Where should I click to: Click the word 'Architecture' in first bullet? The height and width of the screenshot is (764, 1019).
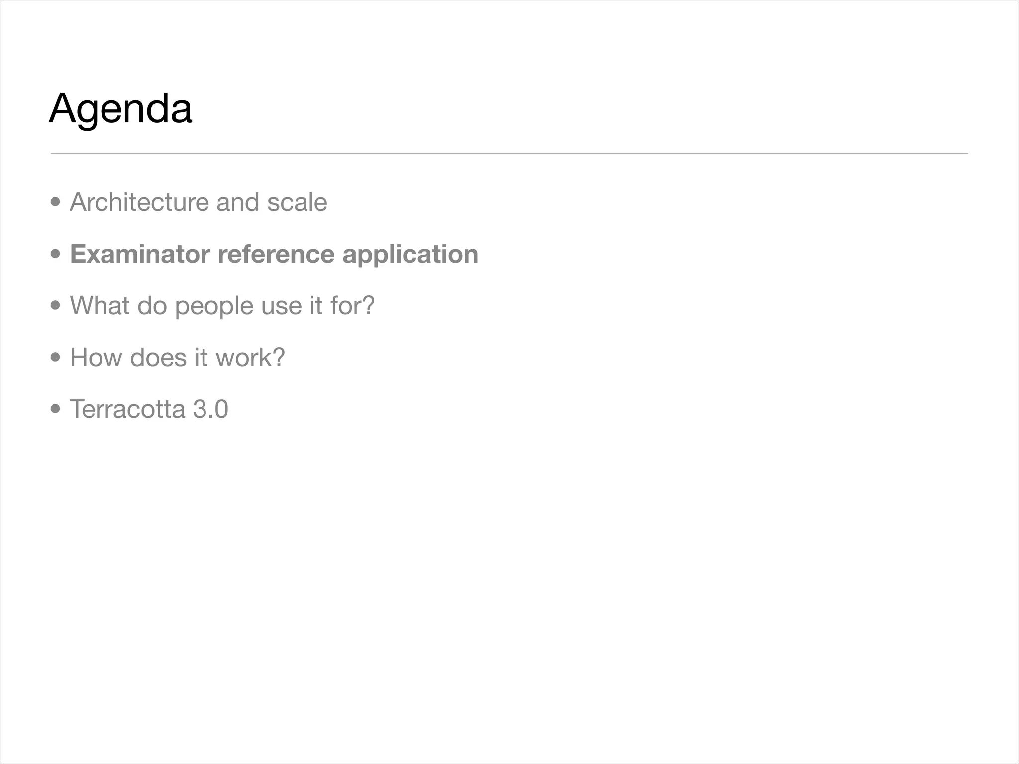coord(139,202)
